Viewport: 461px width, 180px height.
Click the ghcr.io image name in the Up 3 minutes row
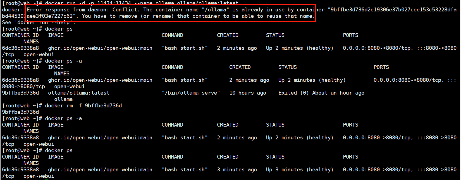point(100,170)
